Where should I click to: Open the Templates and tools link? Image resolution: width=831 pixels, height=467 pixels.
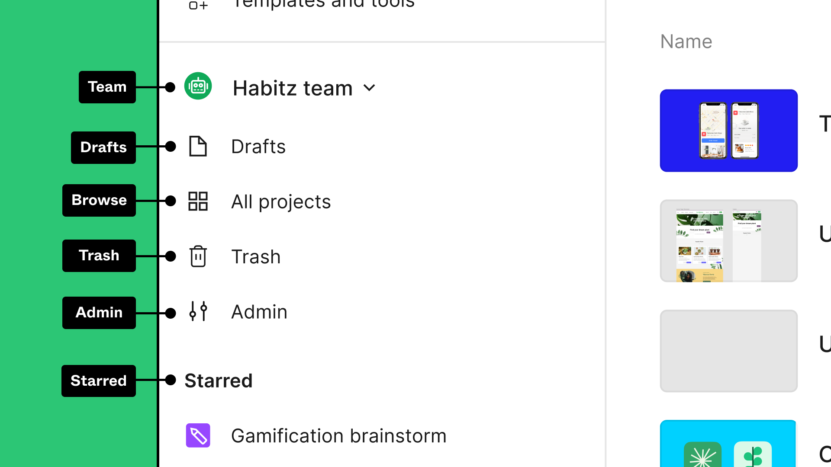(324, 4)
